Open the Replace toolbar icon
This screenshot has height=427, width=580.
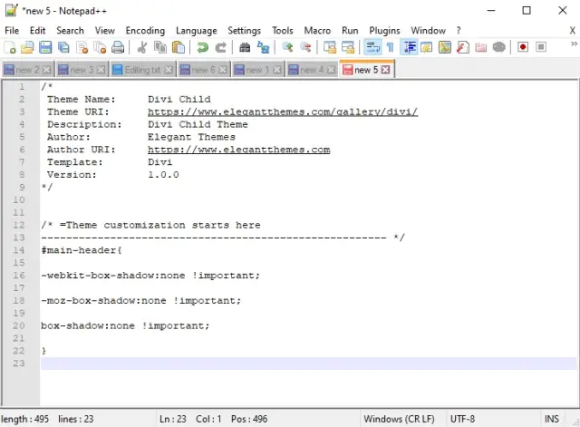coord(264,47)
